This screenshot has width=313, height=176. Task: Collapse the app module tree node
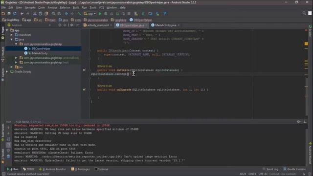(x=7, y=30)
